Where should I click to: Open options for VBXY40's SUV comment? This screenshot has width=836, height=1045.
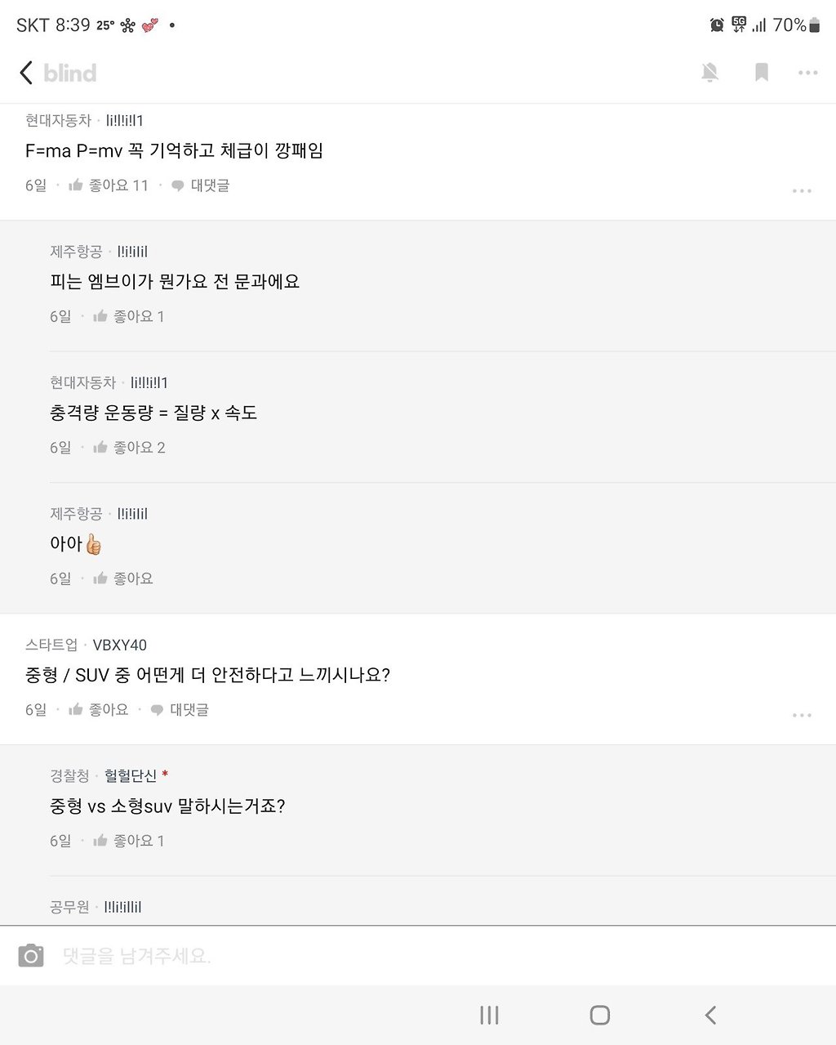coord(802,716)
